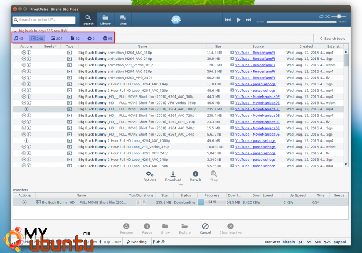Toggle shuffle mode in the media player
This screenshot has height=253, width=362.
point(327,17)
